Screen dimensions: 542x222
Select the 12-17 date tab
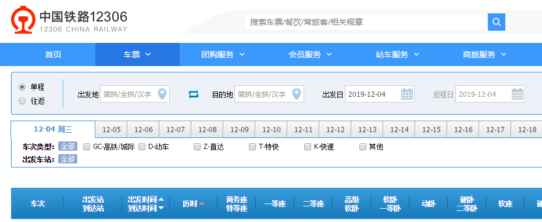tap(495, 130)
